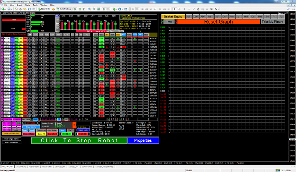296x172 pixels.
Task: Select the candlestick chart type icon
Action: pyautogui.click(x=80, y=9)
